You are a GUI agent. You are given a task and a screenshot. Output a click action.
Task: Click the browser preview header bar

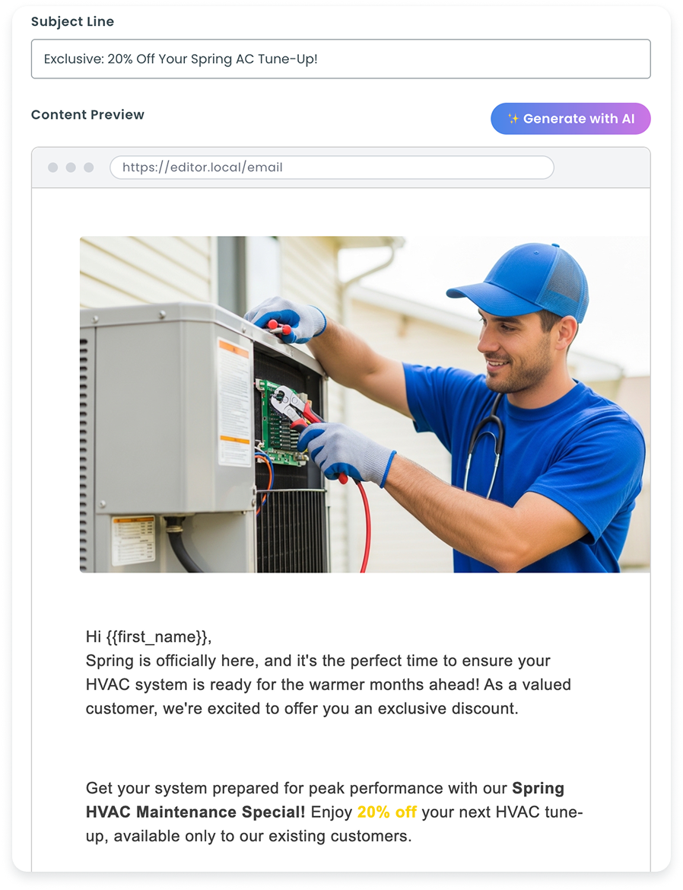[x=341, y=167]
